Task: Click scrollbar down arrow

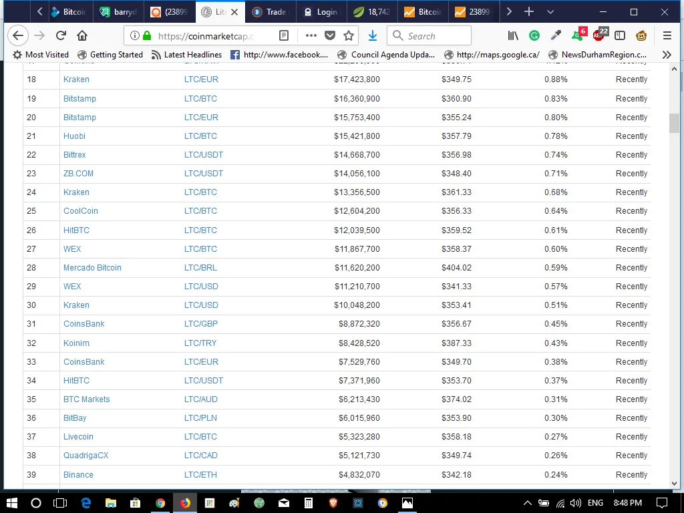Action: tap(674, 484)
